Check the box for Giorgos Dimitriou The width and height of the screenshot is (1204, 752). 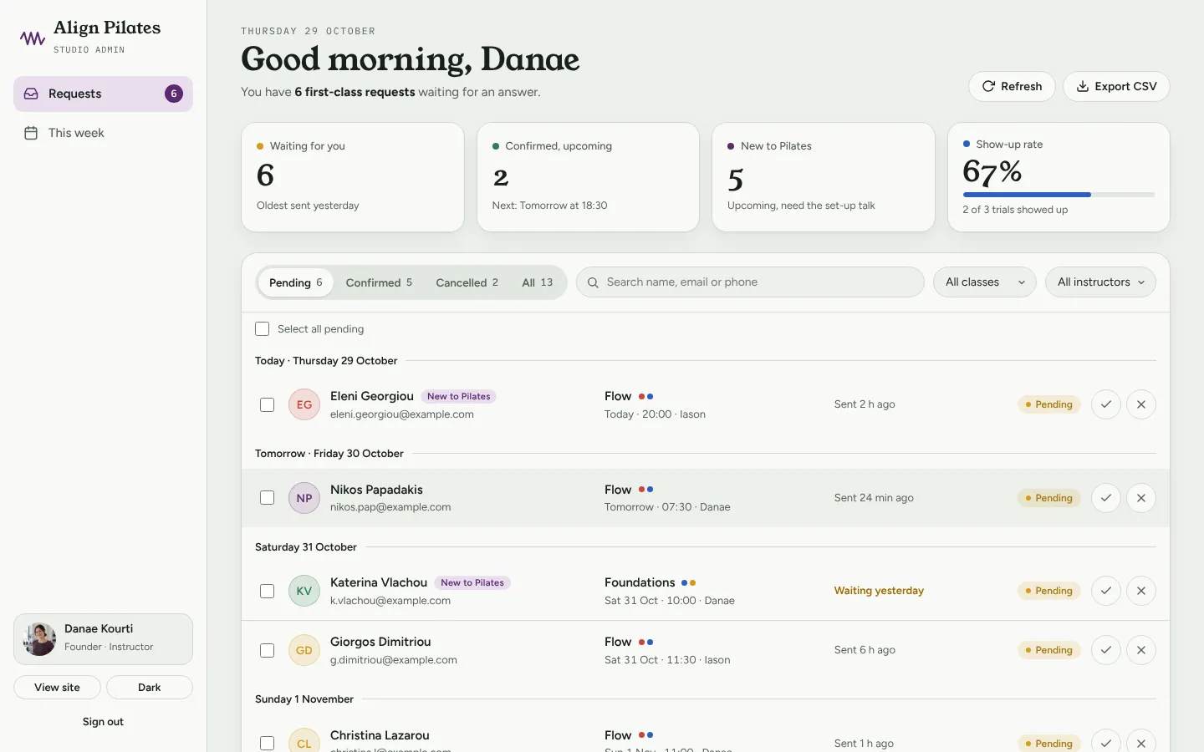268,650
